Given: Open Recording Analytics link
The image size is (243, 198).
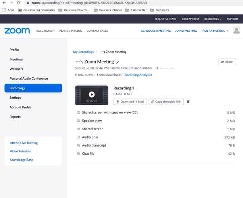Looking at the screenshot, I should click(139, 75).
